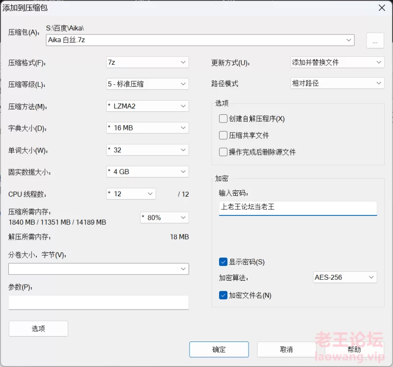Click the path text S:\百度\Aika\
Screen dimensions: 393x367
(x=65, y=28)
